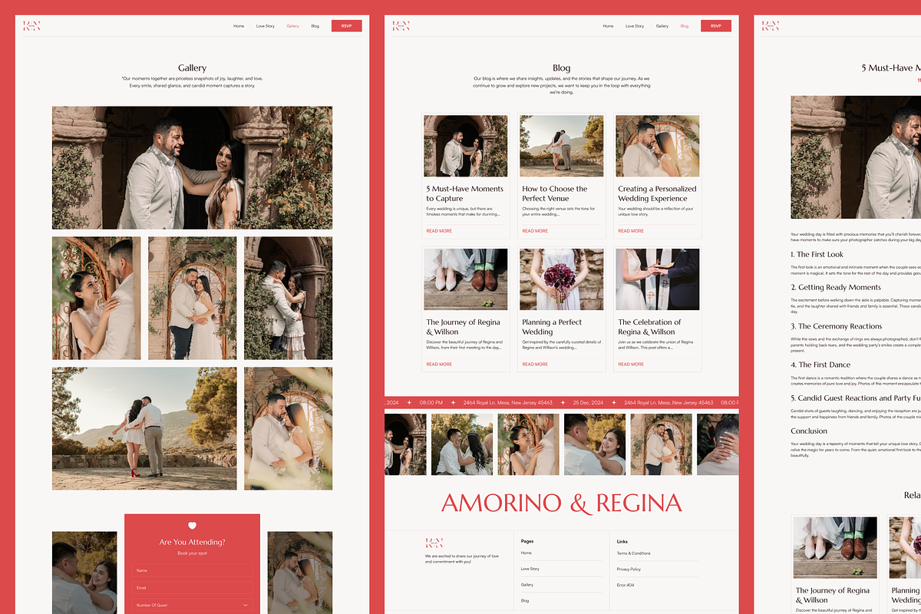Open Terms & Conditions footer link
Image resolution: width=921 pixels, height=614 pixels.
click(634, 553)
